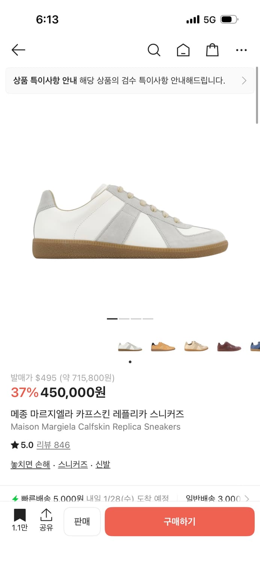This screenshot has width=260, height=564.
Task: Toggle the bookmark icon showing 1.1만
Action: tap(20, 520)
